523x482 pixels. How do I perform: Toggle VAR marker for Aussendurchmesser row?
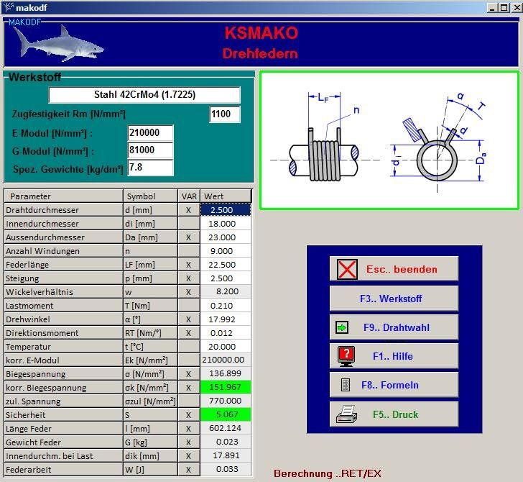click(x=188, y=237)
